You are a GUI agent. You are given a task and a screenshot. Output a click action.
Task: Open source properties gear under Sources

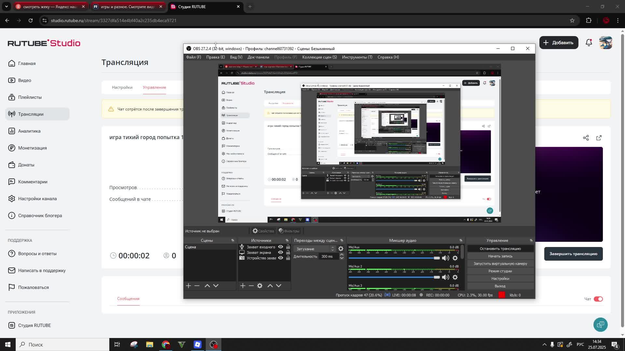coord(260,286)
